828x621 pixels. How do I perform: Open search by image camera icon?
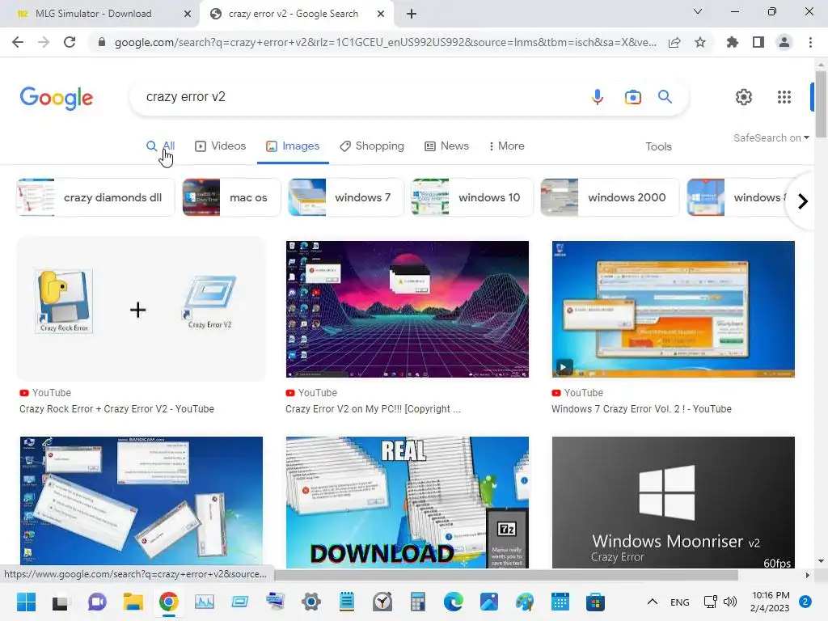[632, 97]
